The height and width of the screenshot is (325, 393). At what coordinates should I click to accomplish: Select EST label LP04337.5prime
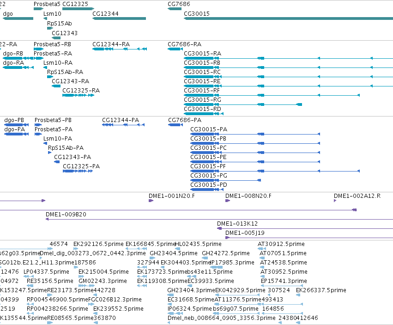(46, 272)
